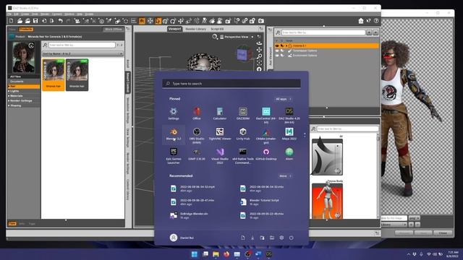Launch Blender 3.2 from pinned apps
Viewport: 463px width, 260px height.
coord(174,134)
